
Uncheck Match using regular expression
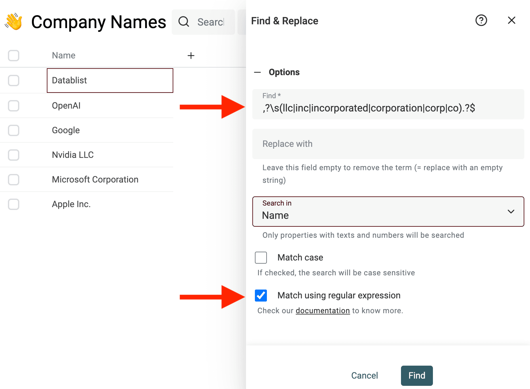point(261,296)
